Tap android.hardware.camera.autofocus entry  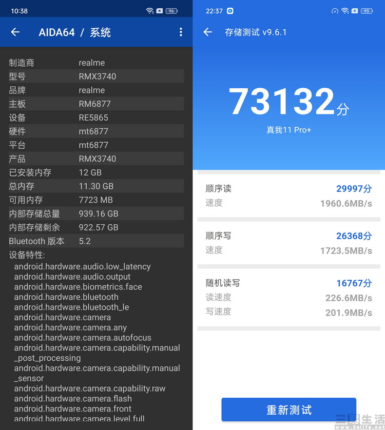click(83, 338)
